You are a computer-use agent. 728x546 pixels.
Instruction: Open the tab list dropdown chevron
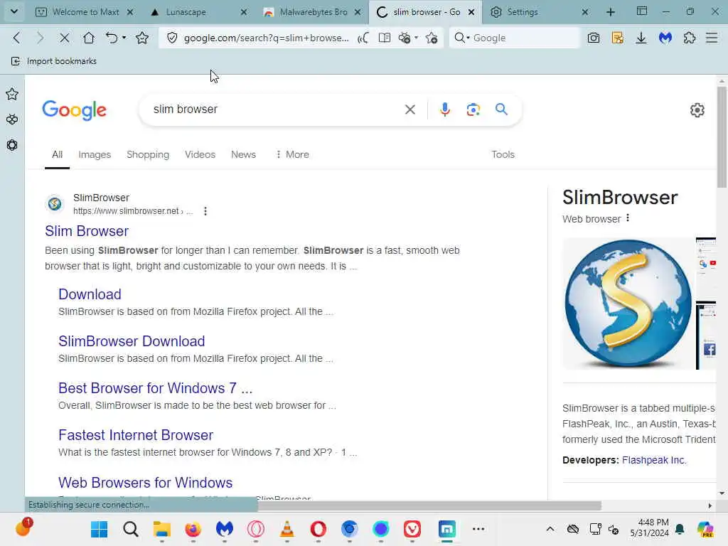coord(14,11)
